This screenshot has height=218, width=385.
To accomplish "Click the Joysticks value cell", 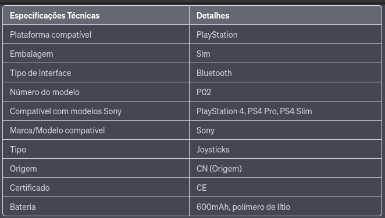I will click(x=286, y=149).
